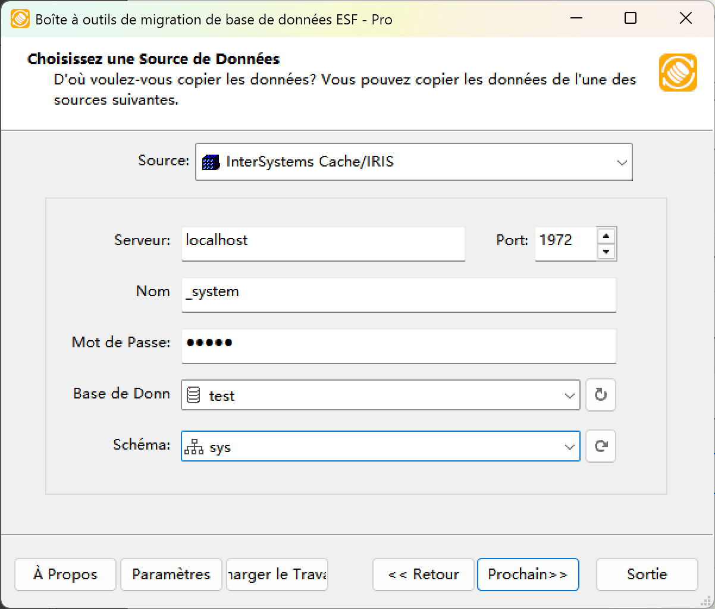Click the Mot de Passe field

click(x=399, y=346)
